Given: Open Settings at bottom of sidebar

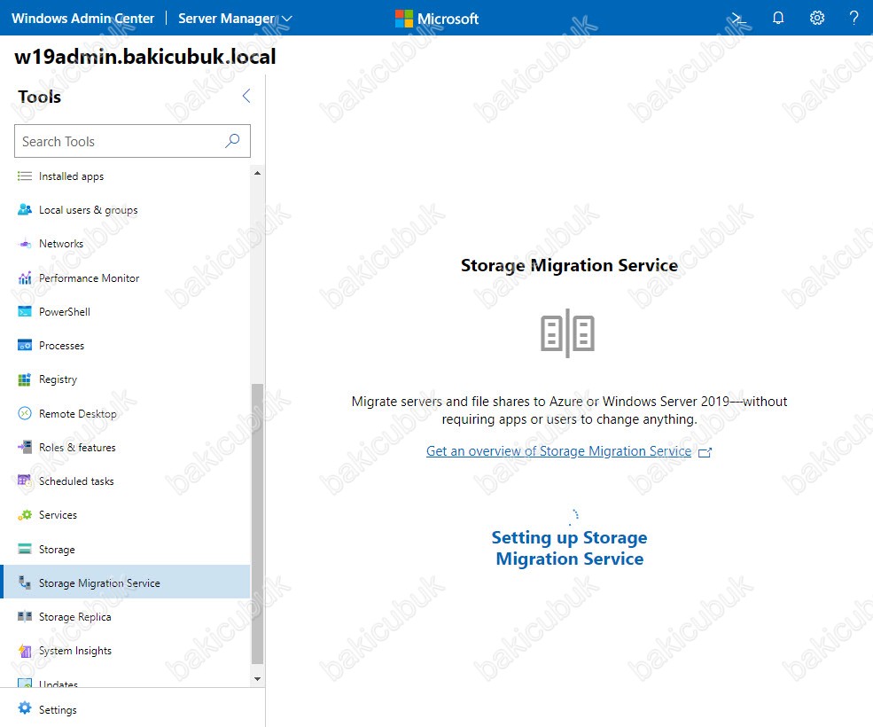Looking at the screenshot, I should (x=133, y=709).
